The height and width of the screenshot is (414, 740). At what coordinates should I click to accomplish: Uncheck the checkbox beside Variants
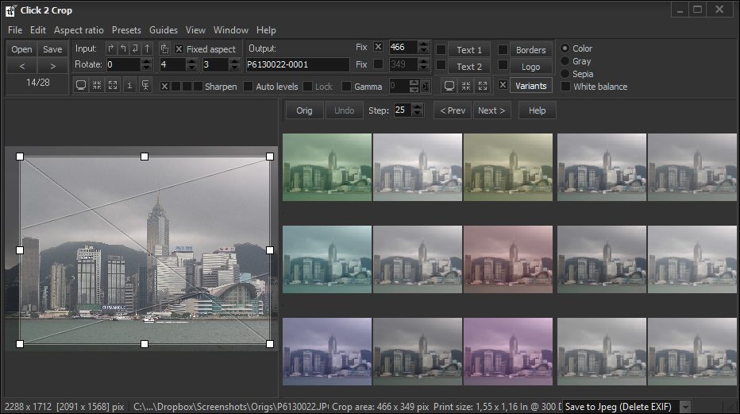click(x=503, y=85)
